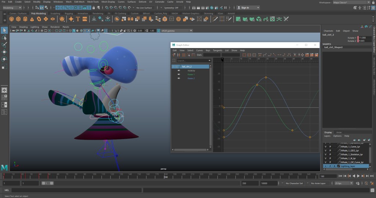This screenshot has height=198, width=376.
Task: Select Rotate Y channel in Graph Editor outliner
Action: pyautogui.click(x=191, y=74)
